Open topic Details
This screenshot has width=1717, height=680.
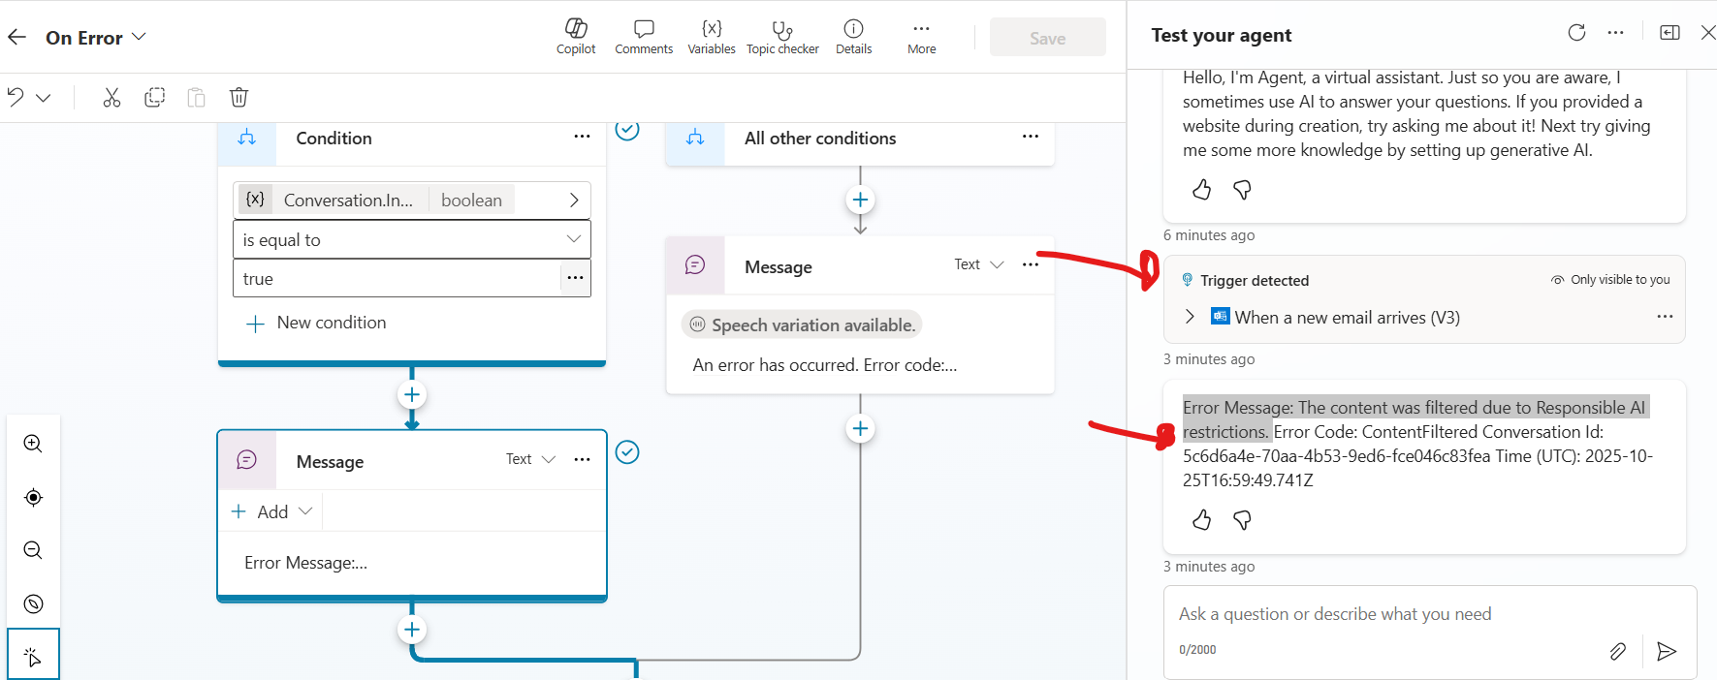(x=853, y=37)
